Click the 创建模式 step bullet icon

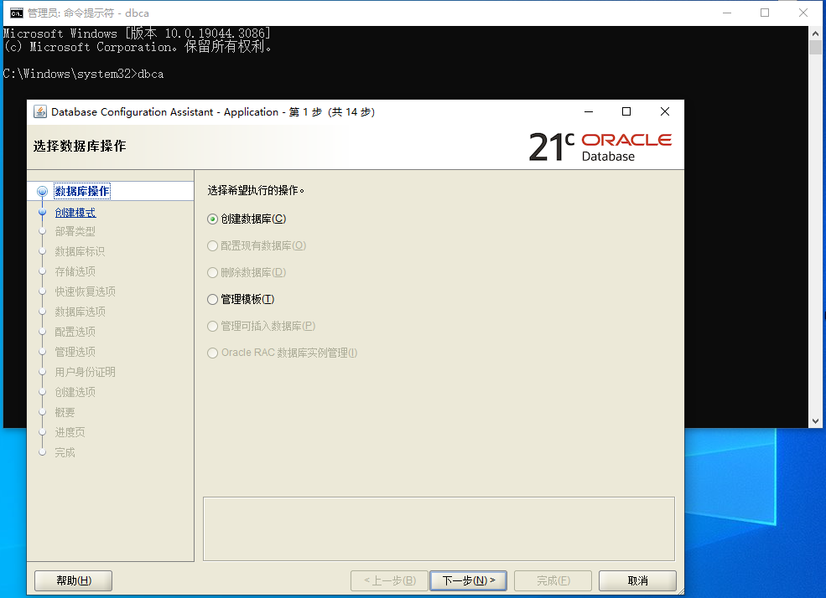point(42,212)
